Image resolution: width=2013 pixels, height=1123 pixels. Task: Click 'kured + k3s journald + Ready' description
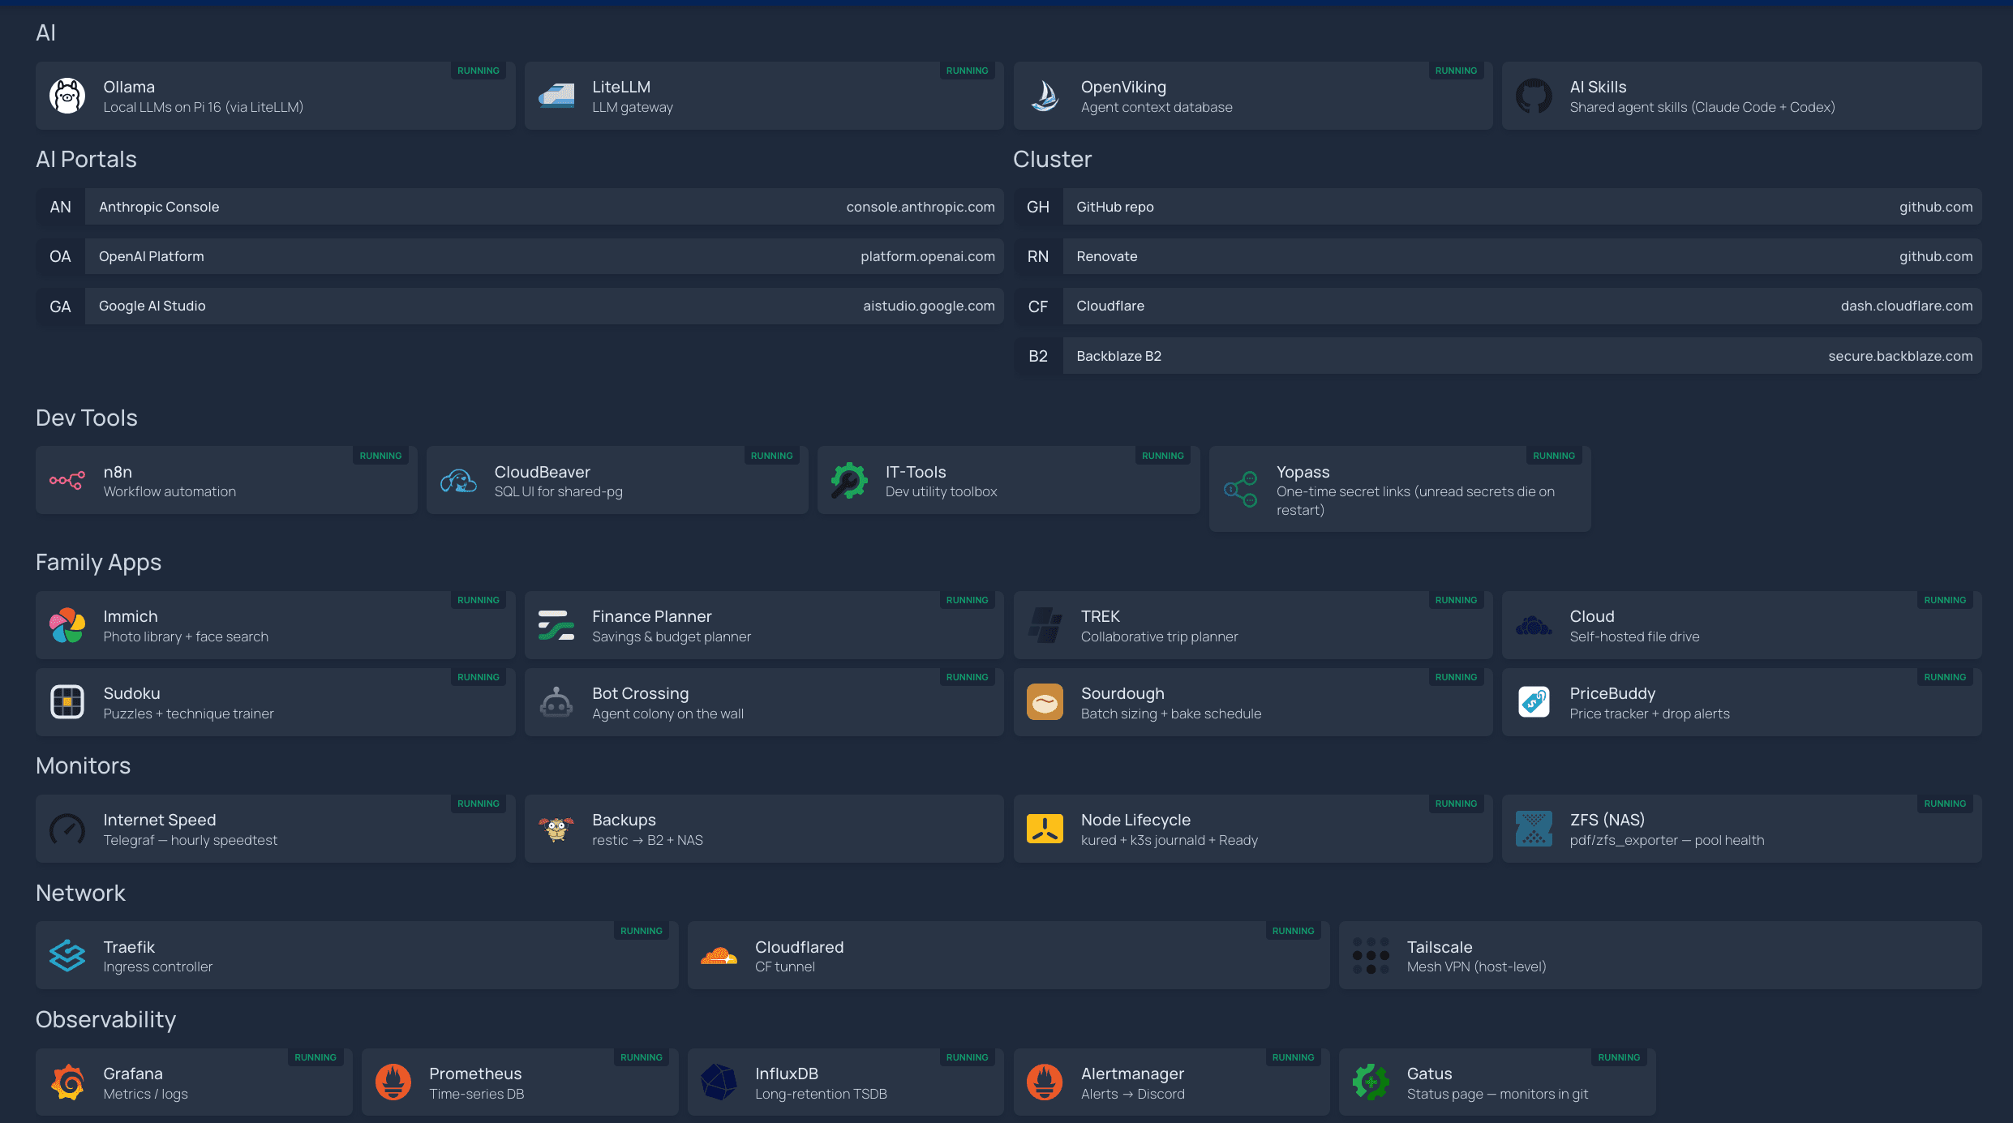pos(1169,841)
